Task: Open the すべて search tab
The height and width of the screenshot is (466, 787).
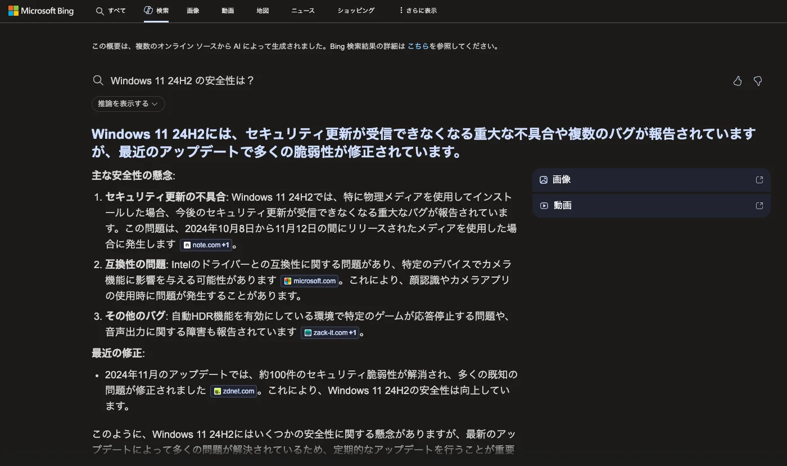Action: (x=111, y=11)
